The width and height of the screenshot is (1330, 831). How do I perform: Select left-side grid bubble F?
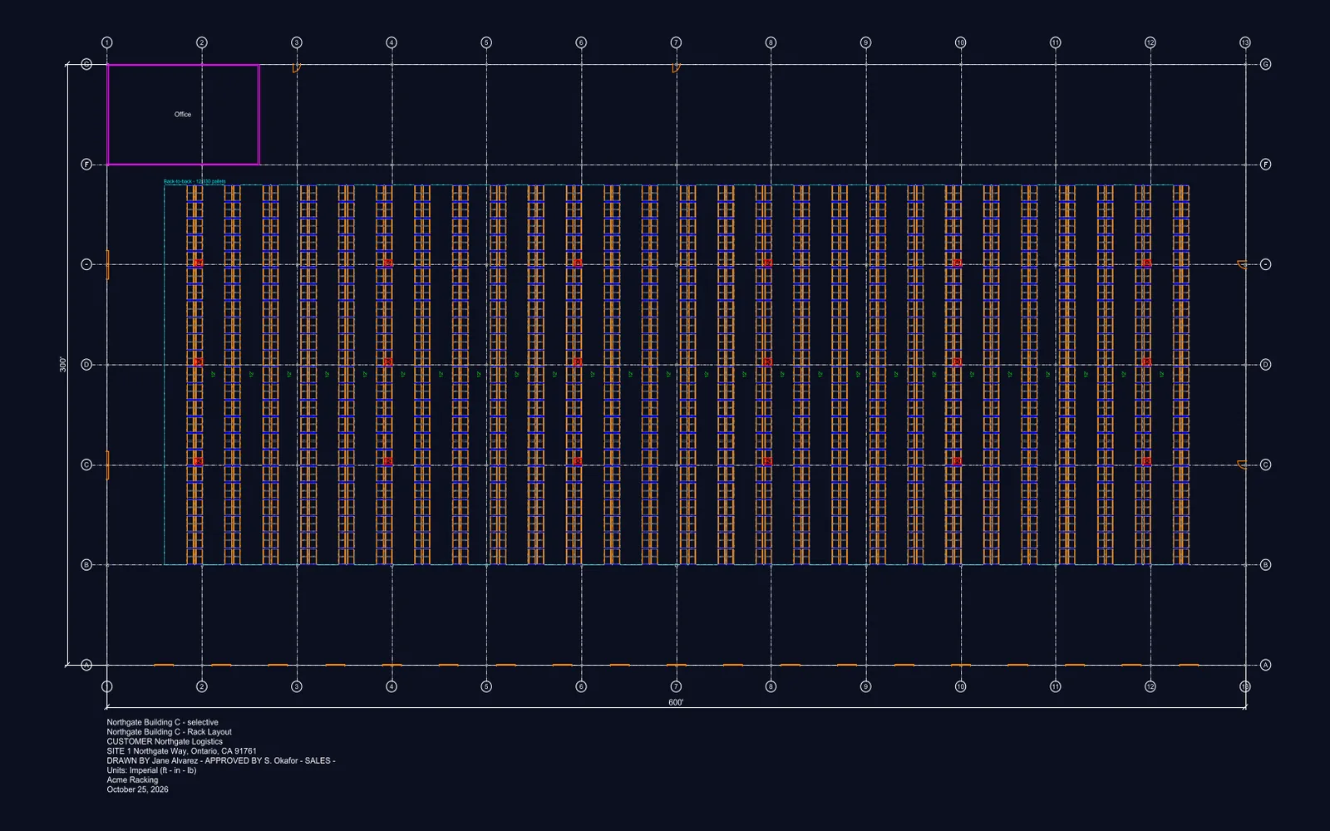(86, 165)
